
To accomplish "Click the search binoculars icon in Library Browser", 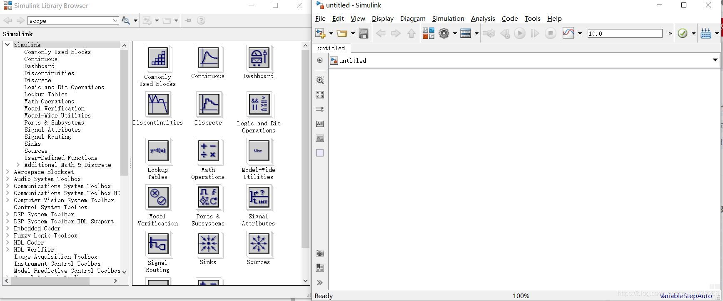I will click(x=126, y=20).
